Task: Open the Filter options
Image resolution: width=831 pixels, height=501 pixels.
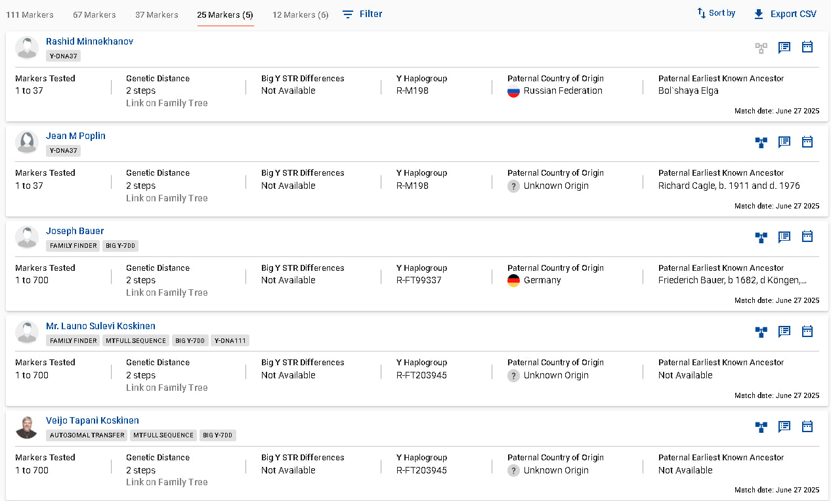Action: (362, 14)
